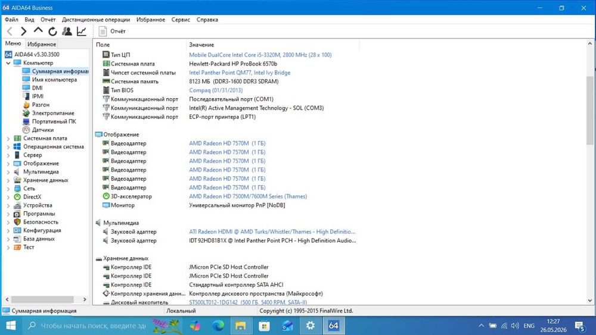Screen dimensions: 596x335
Task: Open File Explorer from the taskbar
Action: [241, 325]
